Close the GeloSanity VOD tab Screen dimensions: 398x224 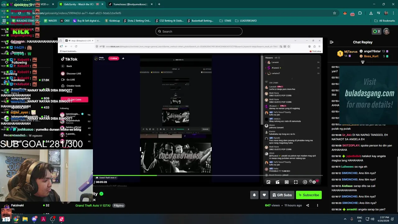pos(102,4)
